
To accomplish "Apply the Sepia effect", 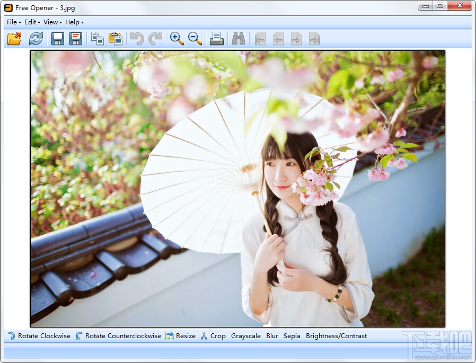I will click(x=292, y=336).
